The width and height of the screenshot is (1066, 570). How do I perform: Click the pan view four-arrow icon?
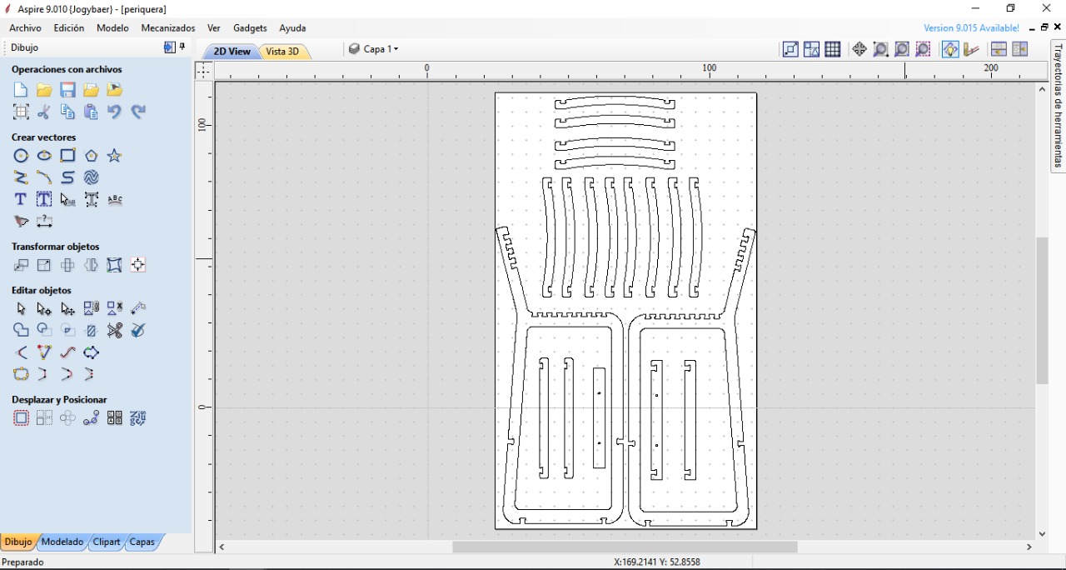859,49
